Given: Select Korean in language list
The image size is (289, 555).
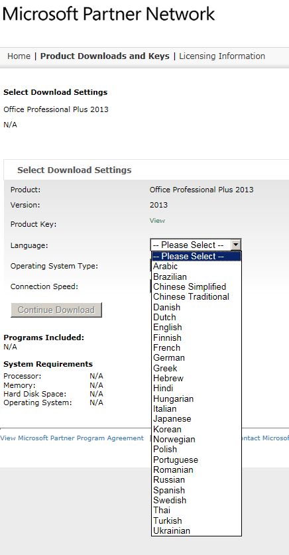Looking at the screenshot, I should point(196,430).
